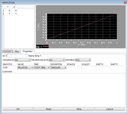Expand the DEFINED dropdown showing YES
128x114 pixels.
83,60
